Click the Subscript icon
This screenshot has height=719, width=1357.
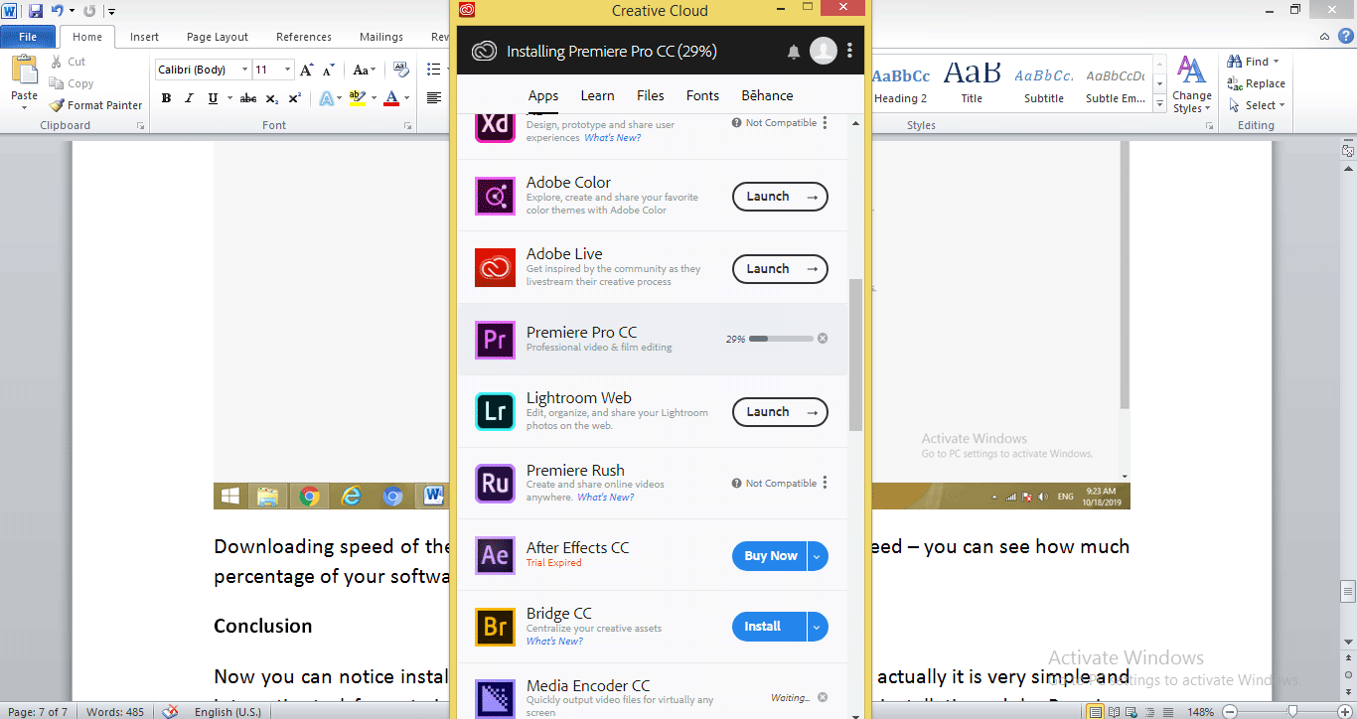tap(272, 98)
